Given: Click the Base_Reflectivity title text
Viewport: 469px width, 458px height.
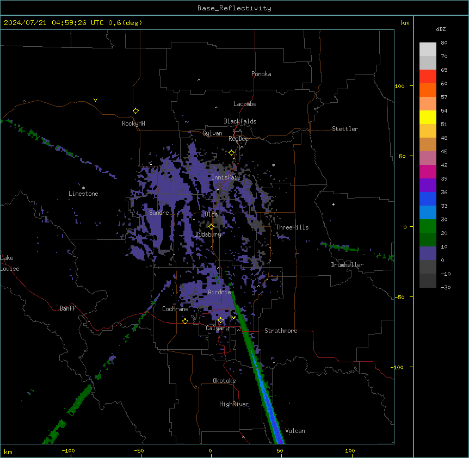Looking at the screenshot, I should point(234,8).
